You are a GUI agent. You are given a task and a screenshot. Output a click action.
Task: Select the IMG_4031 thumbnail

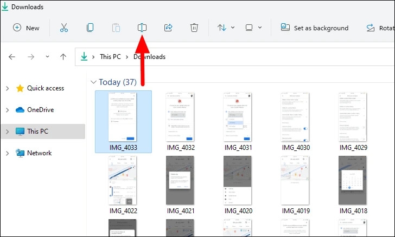(x=237, y=117)
